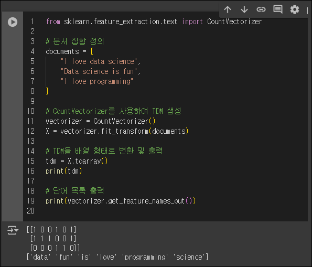Toggle output view icon beside results
The image size is (312, 267).
pyautogui.click(x=13, y=230)
